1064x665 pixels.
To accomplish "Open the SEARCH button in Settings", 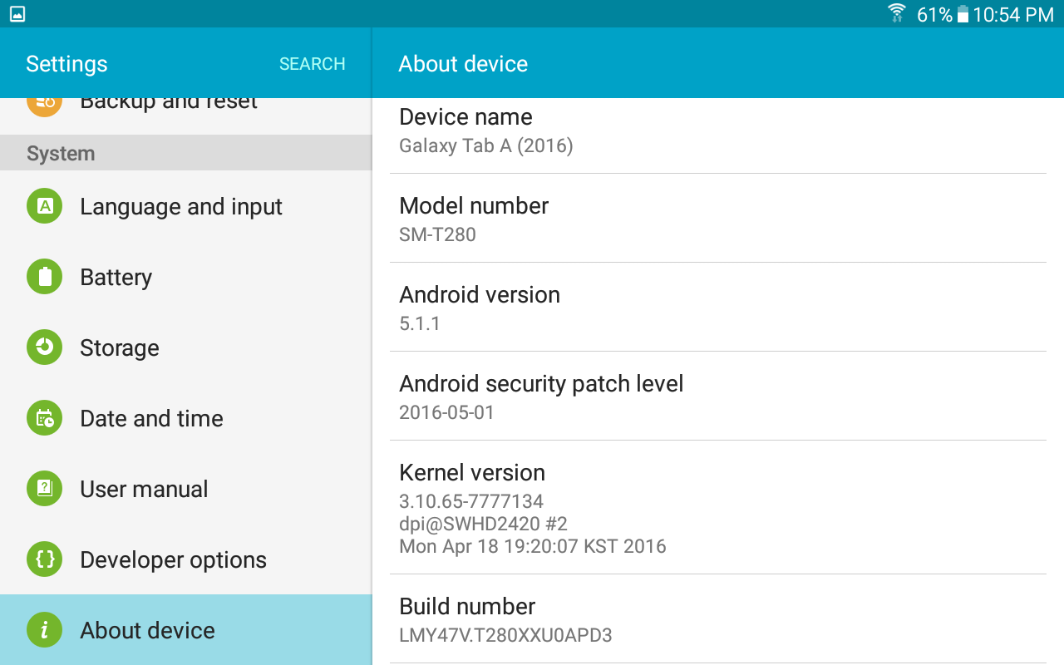I will tap(312, 64).
